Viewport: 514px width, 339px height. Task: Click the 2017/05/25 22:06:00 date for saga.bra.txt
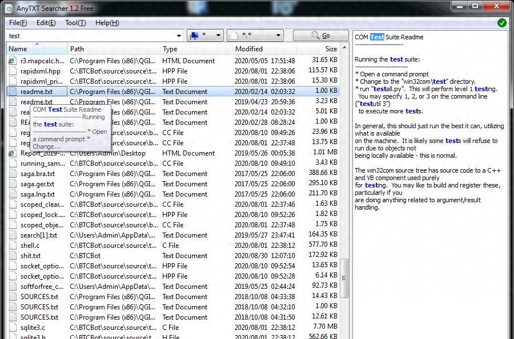[264, 174]
